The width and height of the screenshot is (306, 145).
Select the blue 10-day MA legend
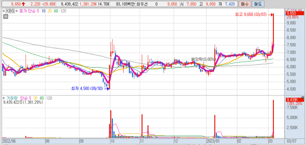click(43, 11)
